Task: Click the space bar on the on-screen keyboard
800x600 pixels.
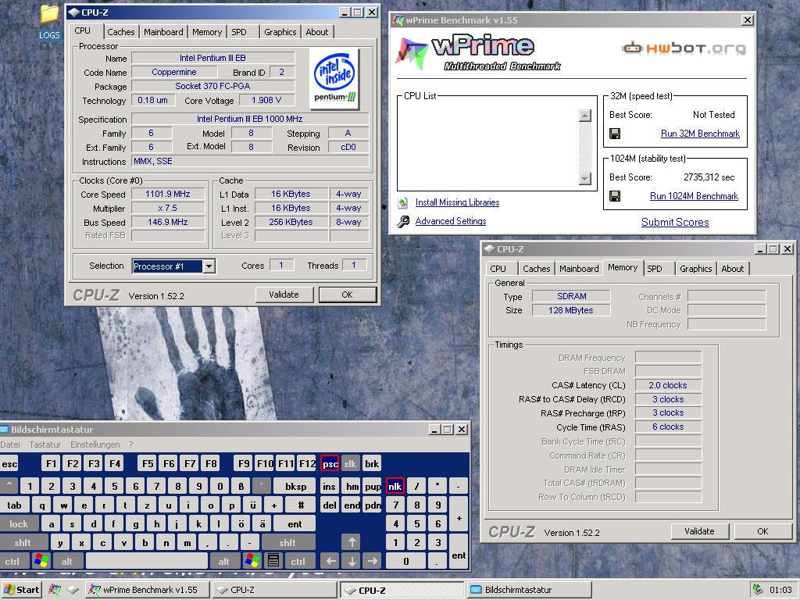Action: pos(147,561)
